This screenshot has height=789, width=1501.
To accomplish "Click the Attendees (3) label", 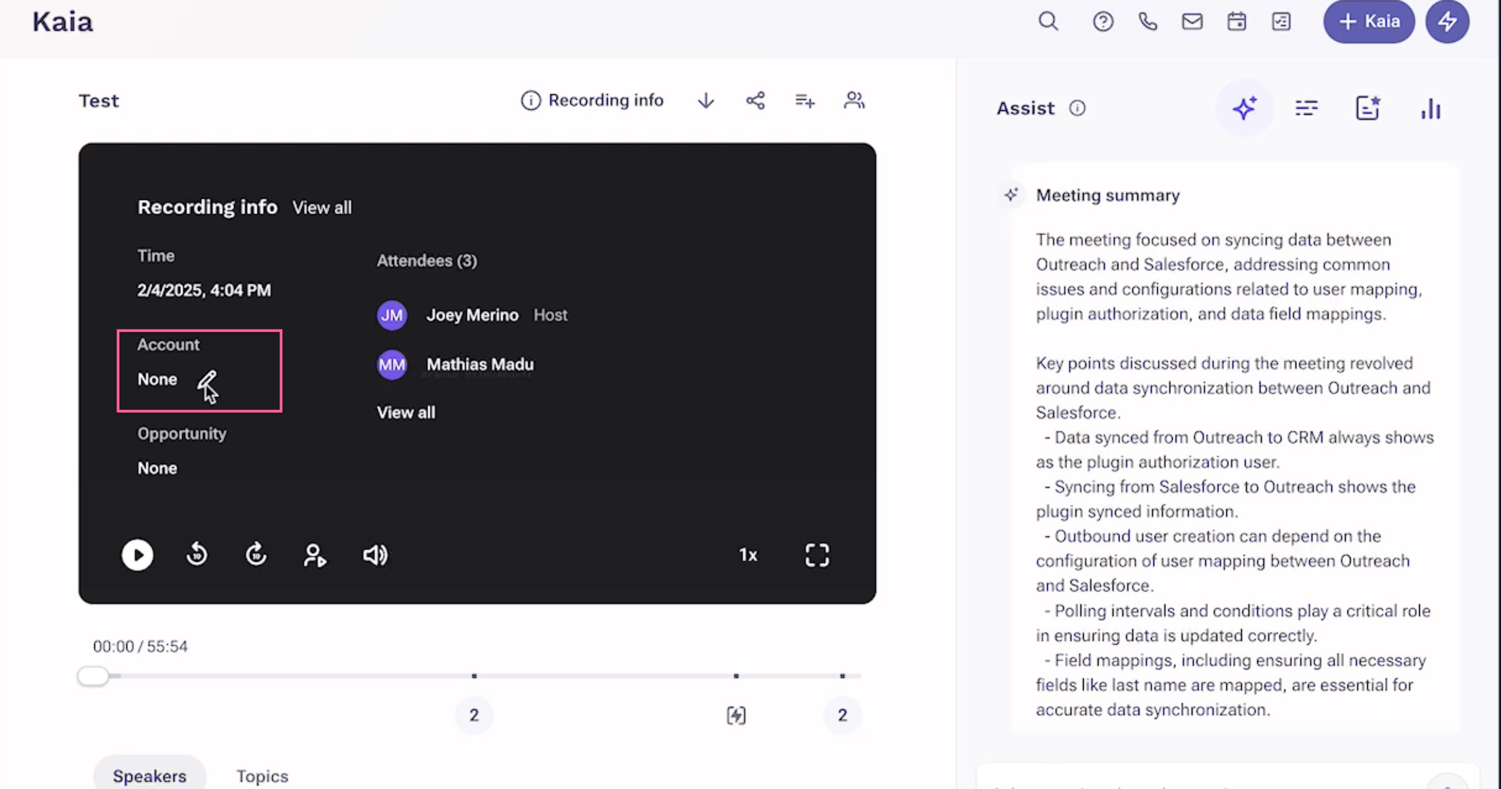I will click(x=426, y=261).
